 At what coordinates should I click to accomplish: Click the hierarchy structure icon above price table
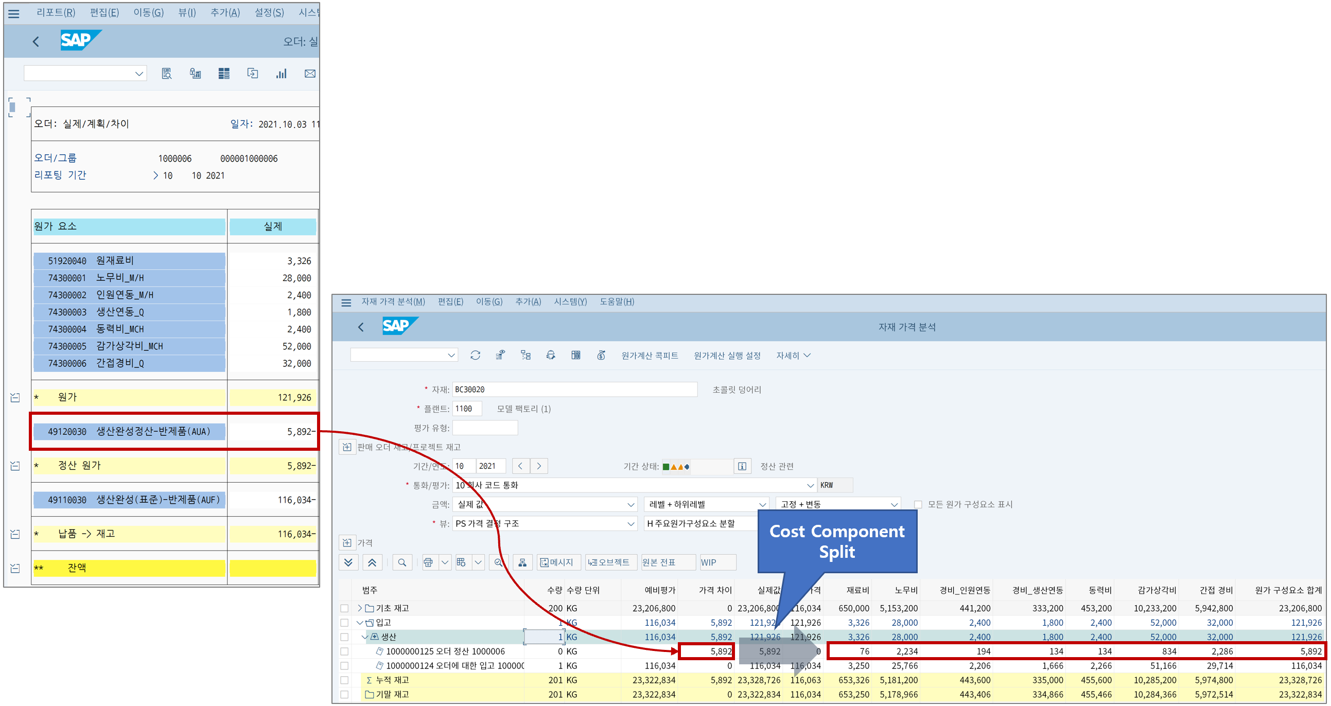click(x=522, y=562)
